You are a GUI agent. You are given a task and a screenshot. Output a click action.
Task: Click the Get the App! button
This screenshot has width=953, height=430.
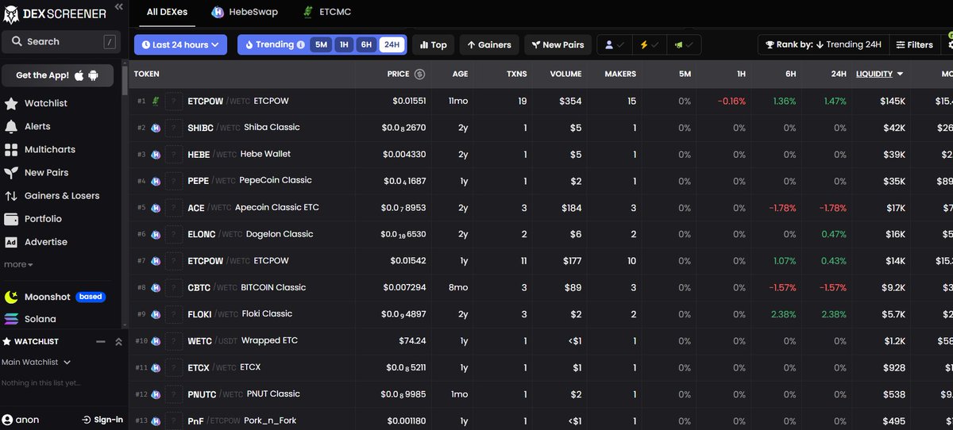point(57,75)
